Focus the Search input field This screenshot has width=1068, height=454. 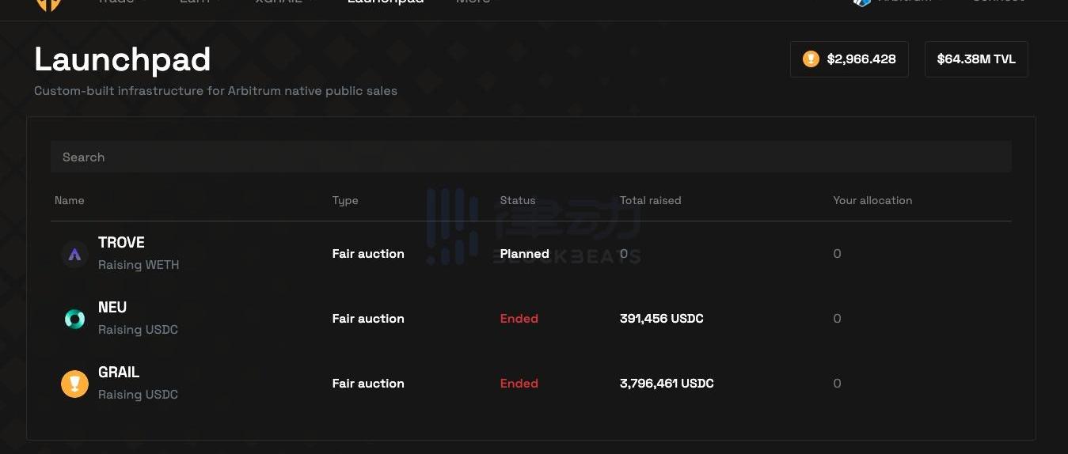[530, 157]
